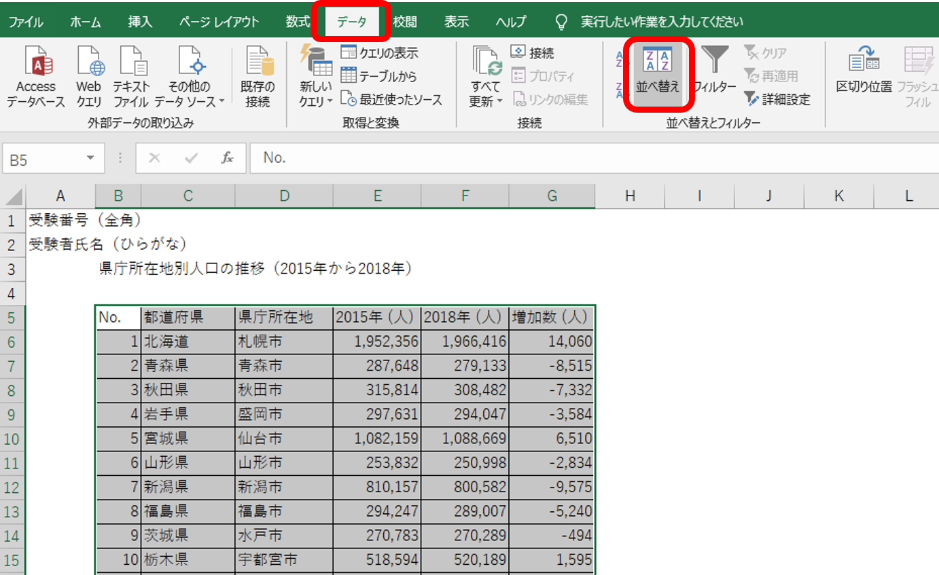
Task: Reapply the filter (再適用)
Action: (771, 76)
